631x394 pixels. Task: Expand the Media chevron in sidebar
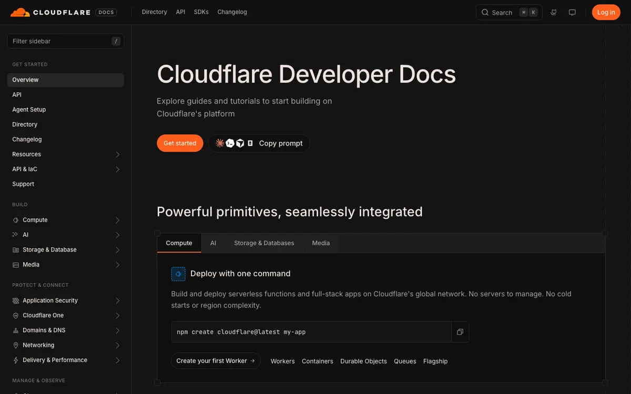[x=117, y=265]
